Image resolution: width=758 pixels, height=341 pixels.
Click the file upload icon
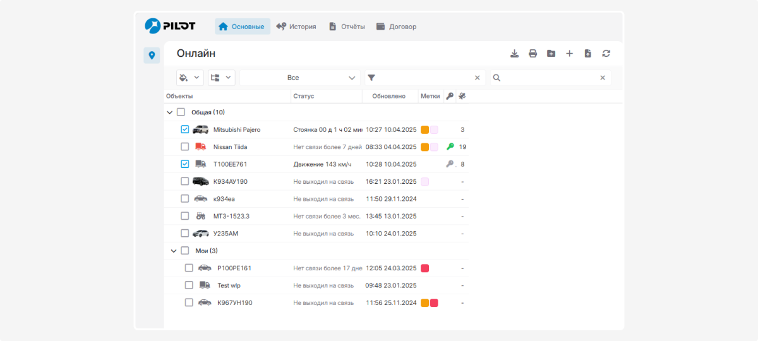(x=587, y=54)
